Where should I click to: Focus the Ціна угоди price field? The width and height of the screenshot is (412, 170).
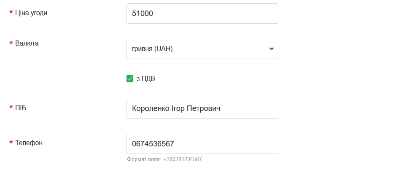[202, 13]
